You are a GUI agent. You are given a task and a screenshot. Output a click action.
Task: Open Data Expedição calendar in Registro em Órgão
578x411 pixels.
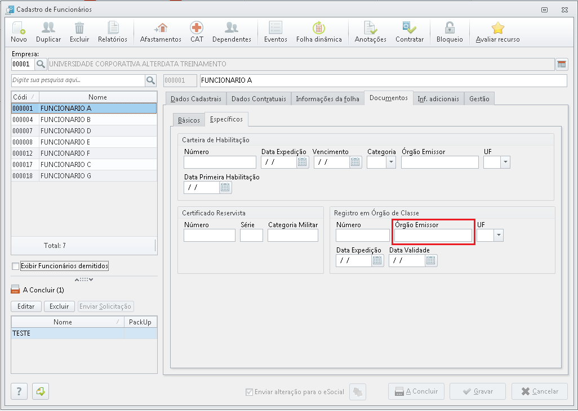click(x=377, y=260)
